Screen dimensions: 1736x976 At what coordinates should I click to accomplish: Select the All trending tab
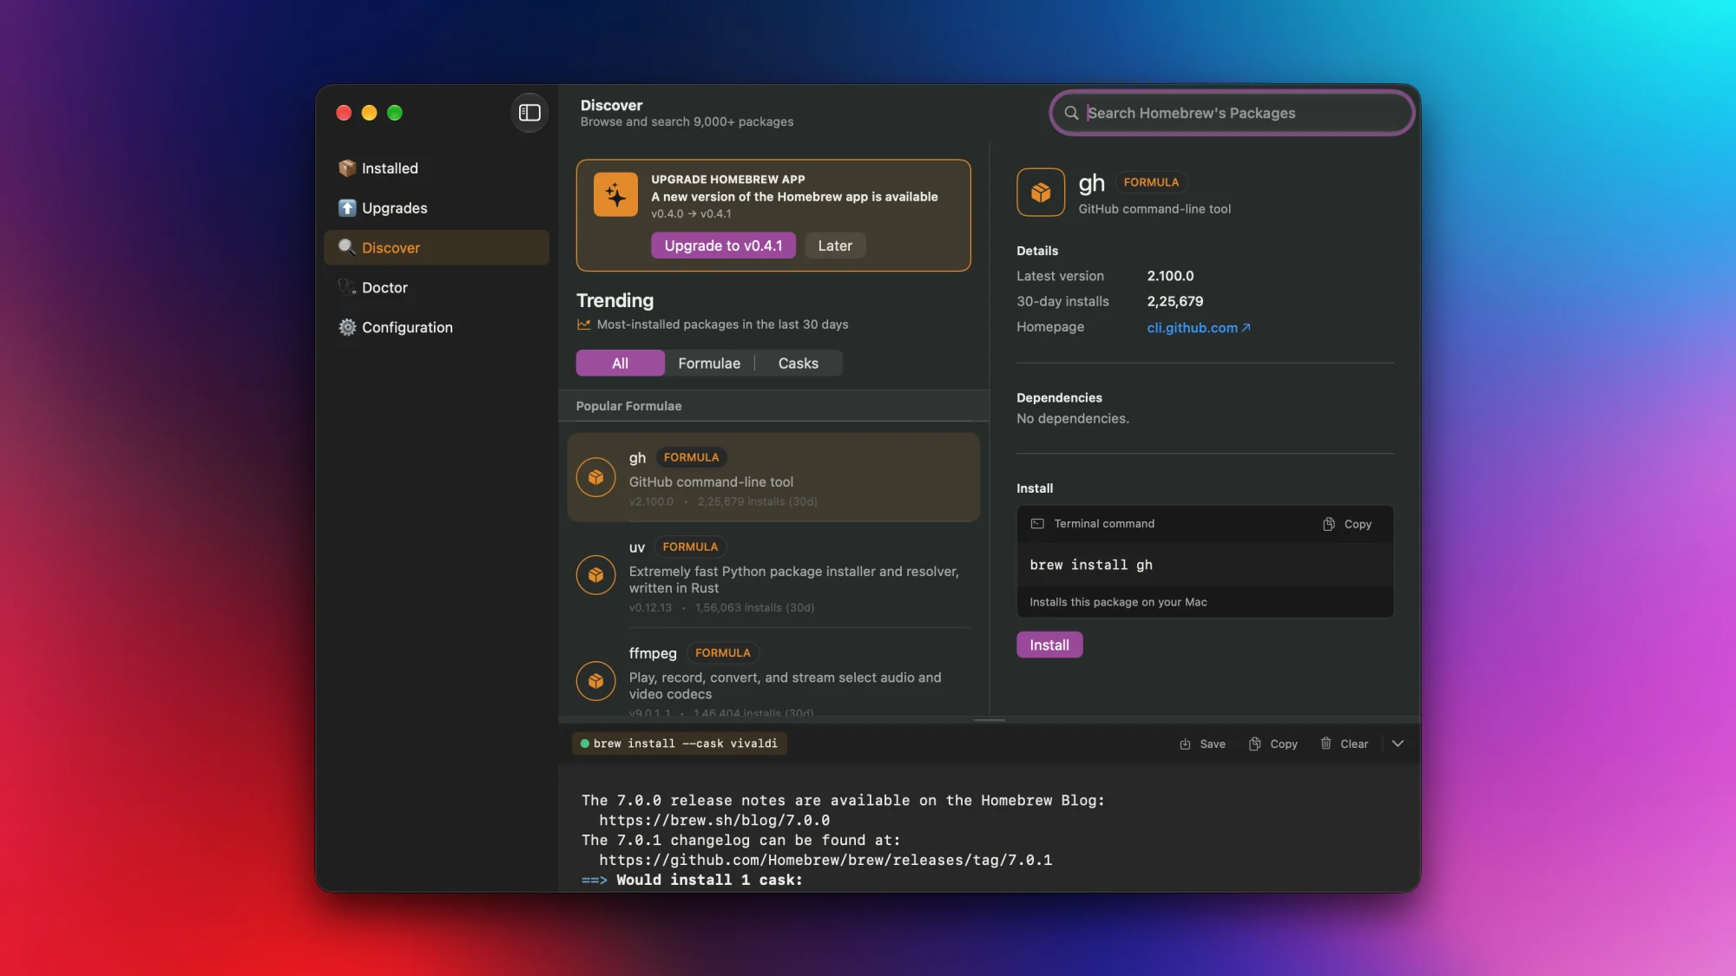tap(620, 363)
